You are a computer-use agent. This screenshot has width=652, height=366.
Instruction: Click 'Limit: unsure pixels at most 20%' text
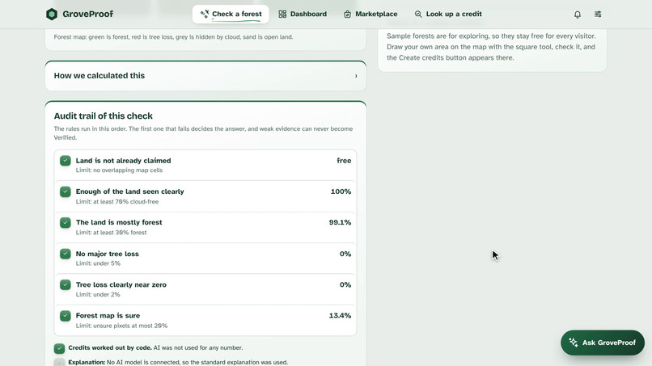tap(121, 326)
